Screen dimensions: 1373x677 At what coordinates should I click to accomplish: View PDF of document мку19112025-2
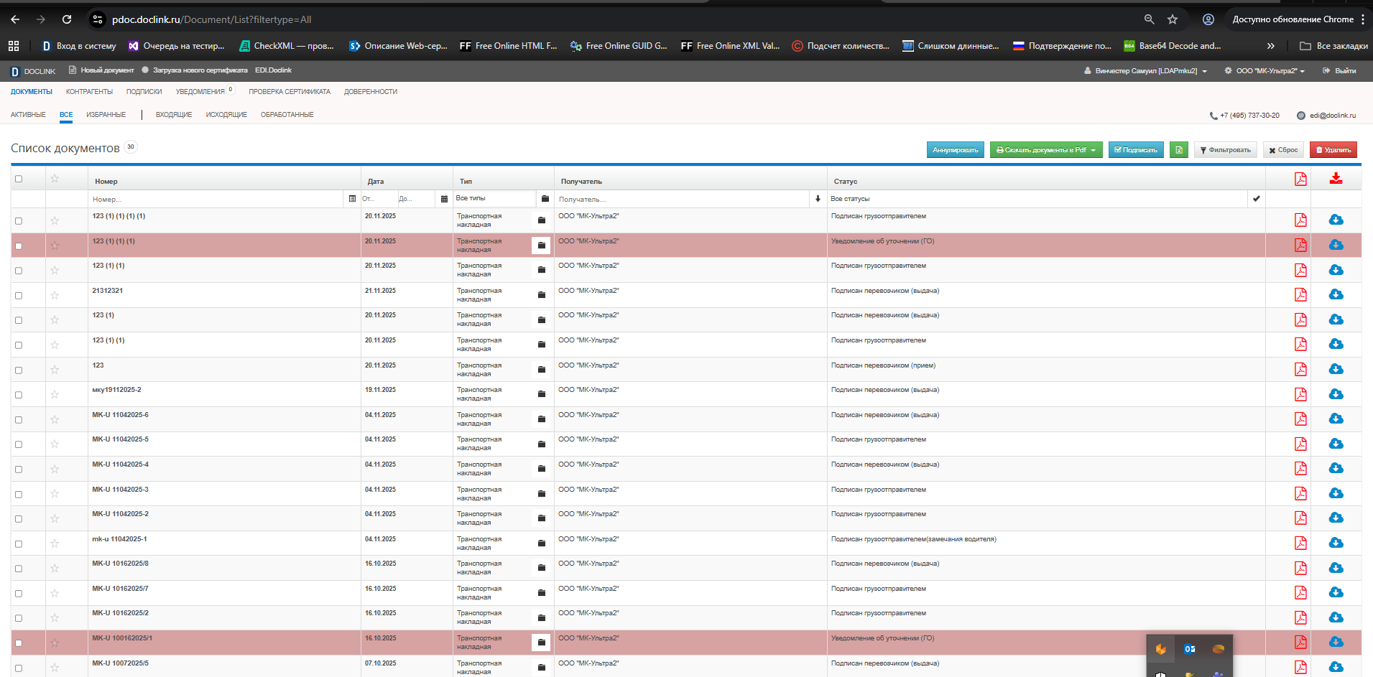pos(1300,394)
